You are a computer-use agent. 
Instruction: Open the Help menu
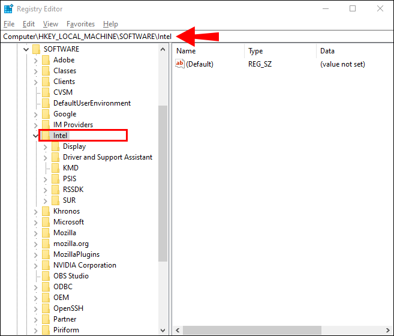(110, 24)
